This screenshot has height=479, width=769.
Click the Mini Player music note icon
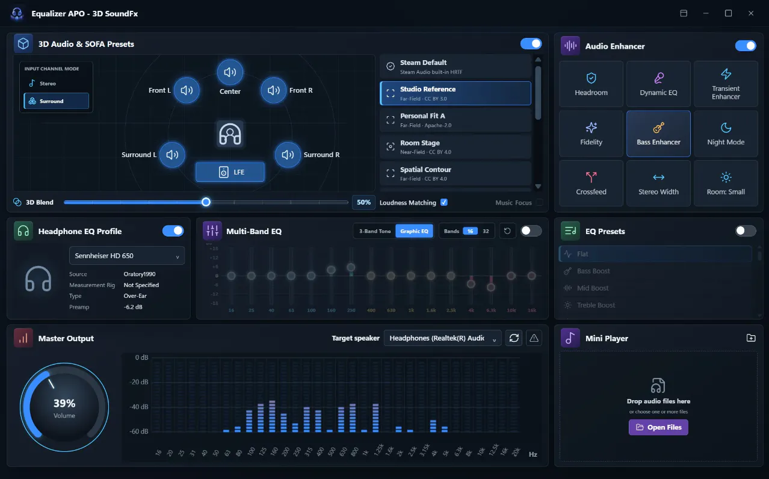pos(570,338)
